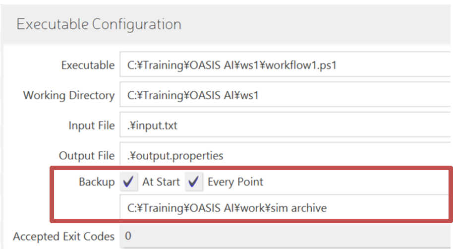
Task: Click the Every Point label text
Action: (x=235, y=182)
